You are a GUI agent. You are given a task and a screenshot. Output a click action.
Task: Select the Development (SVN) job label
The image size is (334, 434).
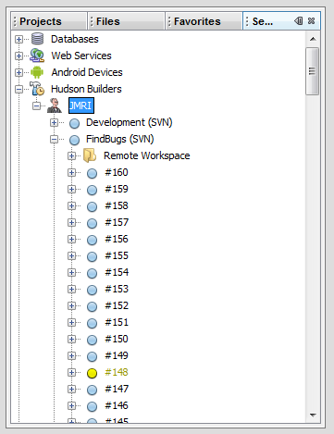130,122
